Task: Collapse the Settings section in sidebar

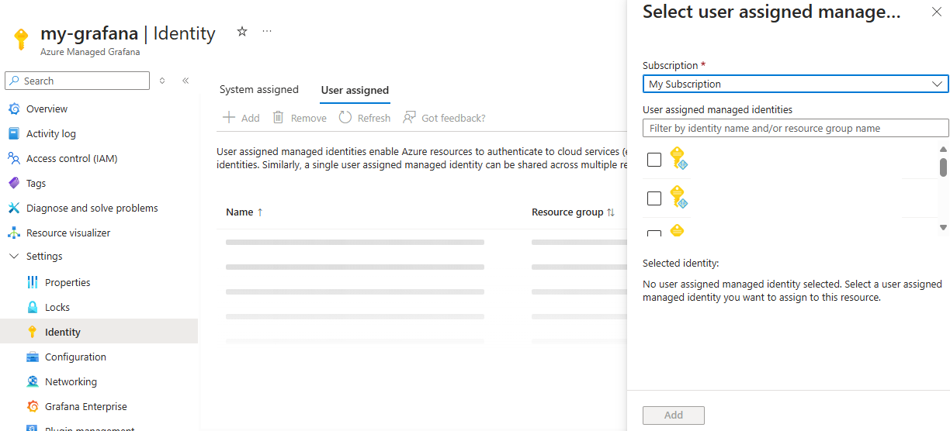Action: (14, 256)
